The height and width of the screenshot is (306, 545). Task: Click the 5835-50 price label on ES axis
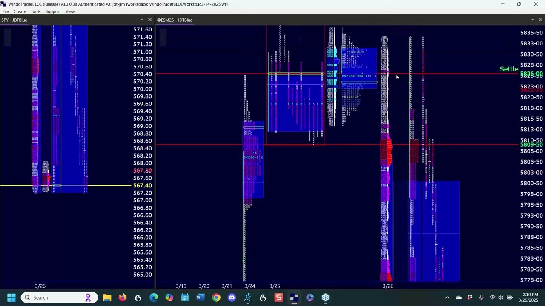[532, 33]
